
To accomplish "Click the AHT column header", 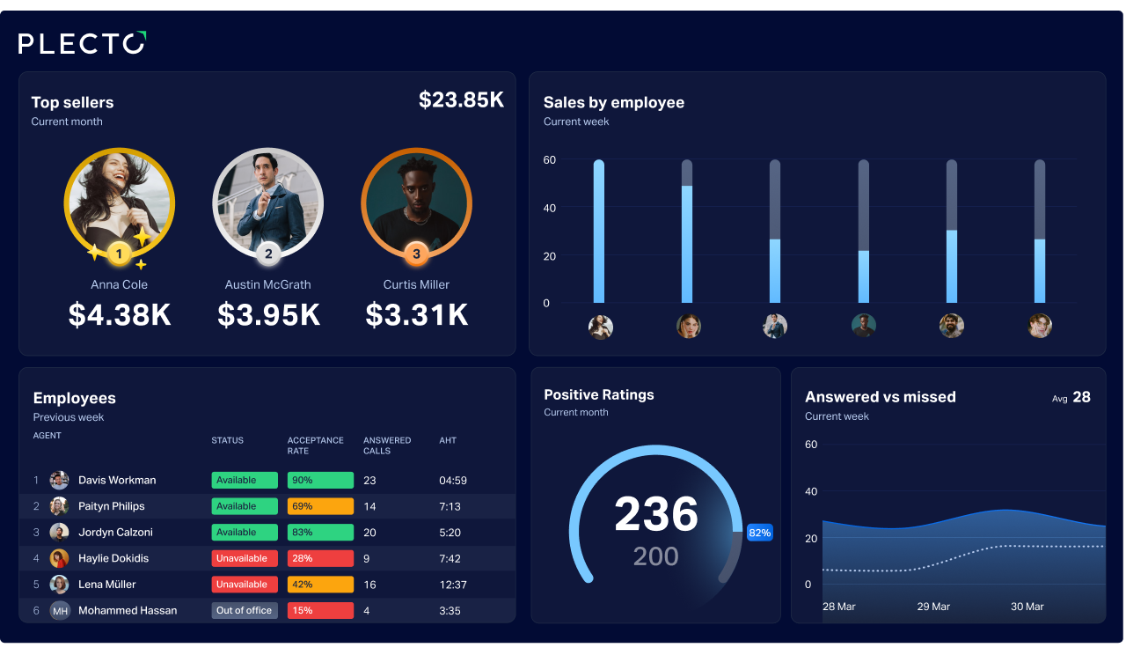I will click(448, 440).
